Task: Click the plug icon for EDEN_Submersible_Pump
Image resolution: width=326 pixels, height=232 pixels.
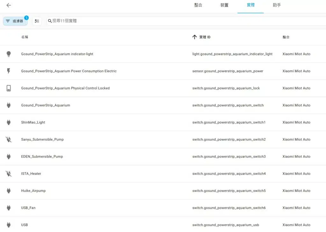Action: tap(9, 157)
